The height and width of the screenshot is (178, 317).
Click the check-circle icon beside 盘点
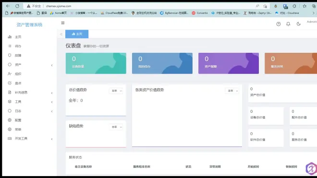tap(10, 83)
